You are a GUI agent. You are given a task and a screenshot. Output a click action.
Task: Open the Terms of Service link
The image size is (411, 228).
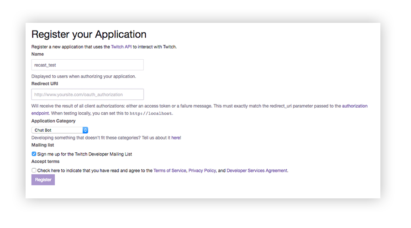click(x=169, y=171)
